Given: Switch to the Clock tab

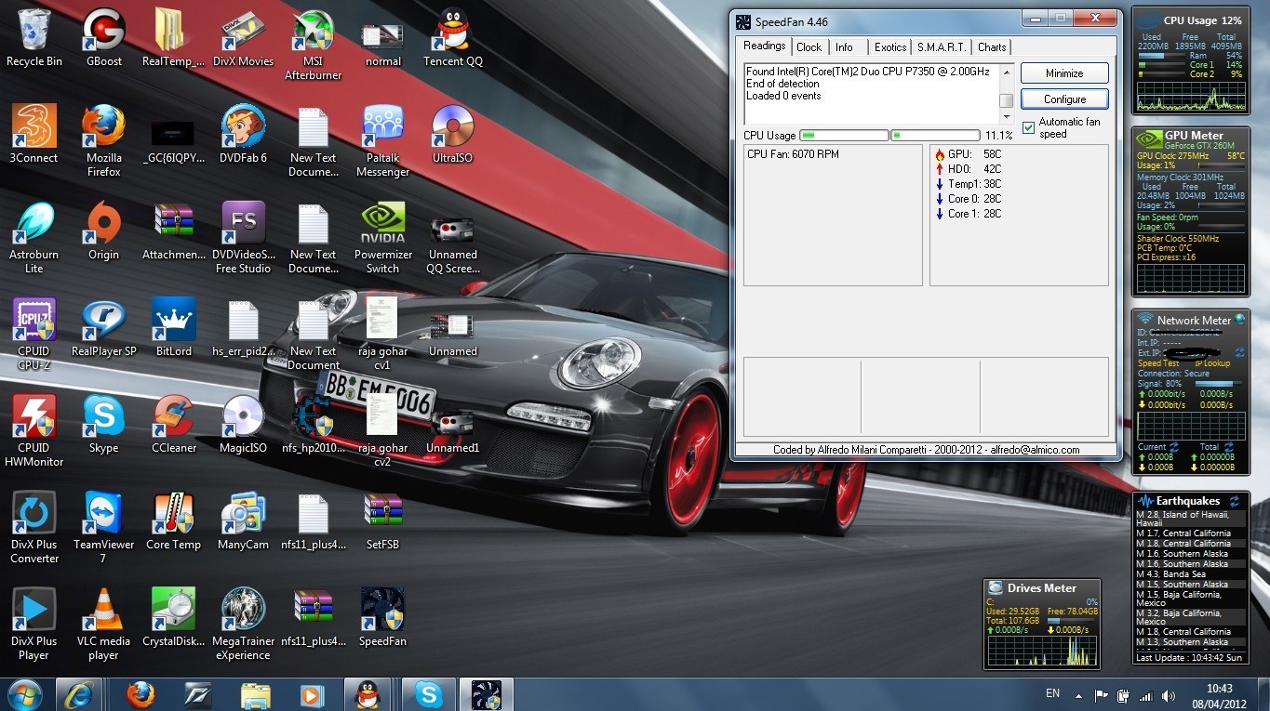Looking at the screenshot, I should coord(809,47).
